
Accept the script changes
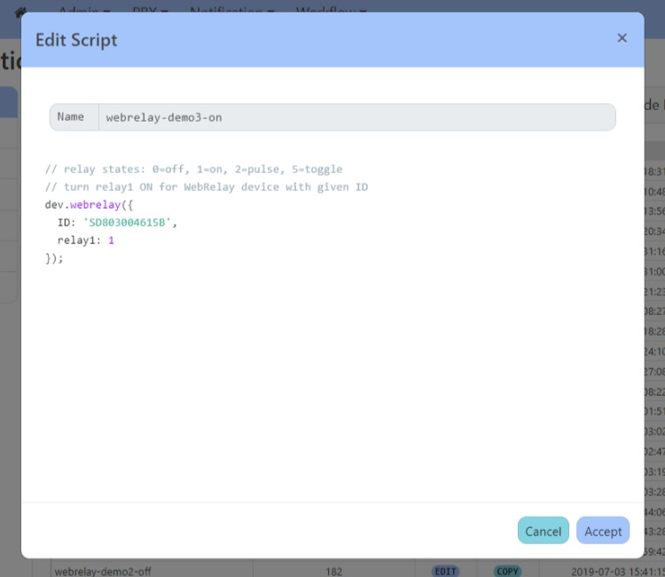coord(603,531)
